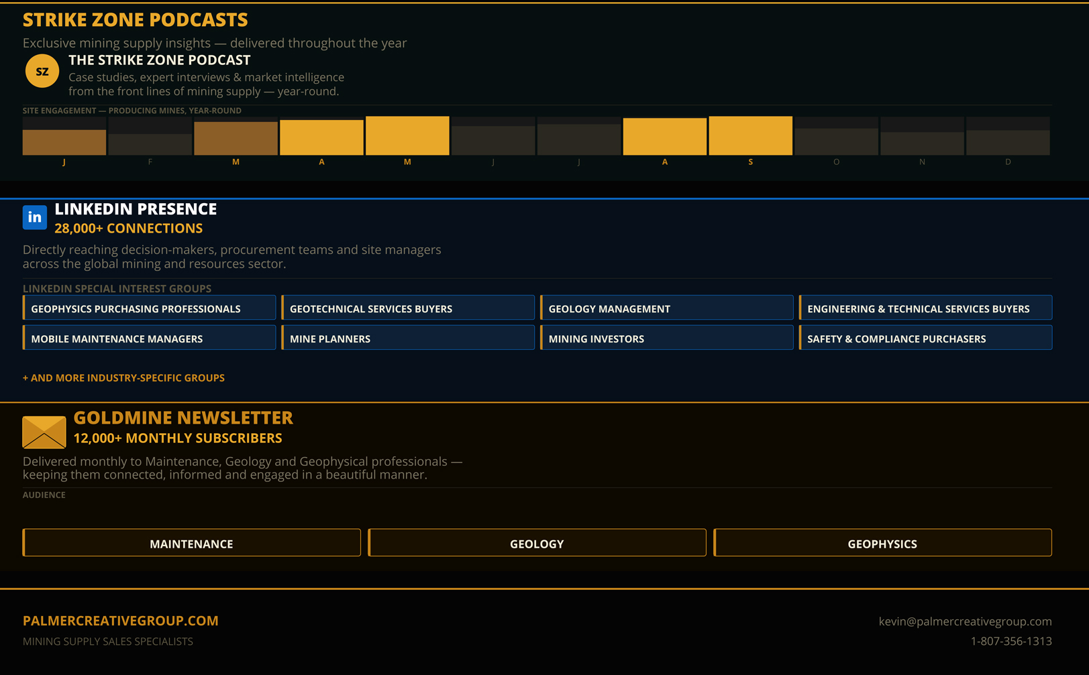Select the Mining Investors group
The height and width of the screenshot is (675, 1089).
(667, 339)
